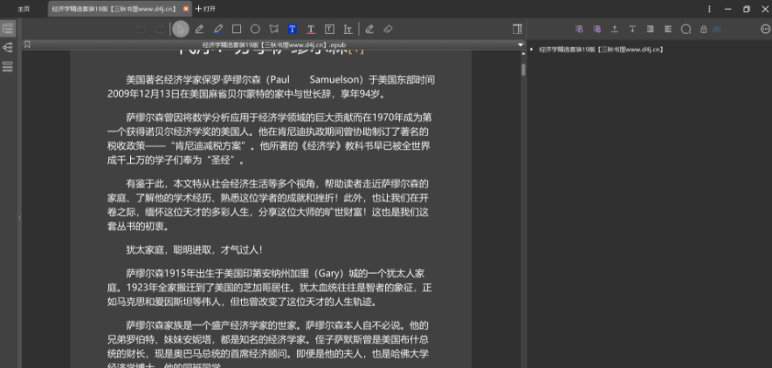The height and width of the screenshot is (368, 772).
Task: Click add outline item icon with purple dot
Action: click(x=580, y=30)
